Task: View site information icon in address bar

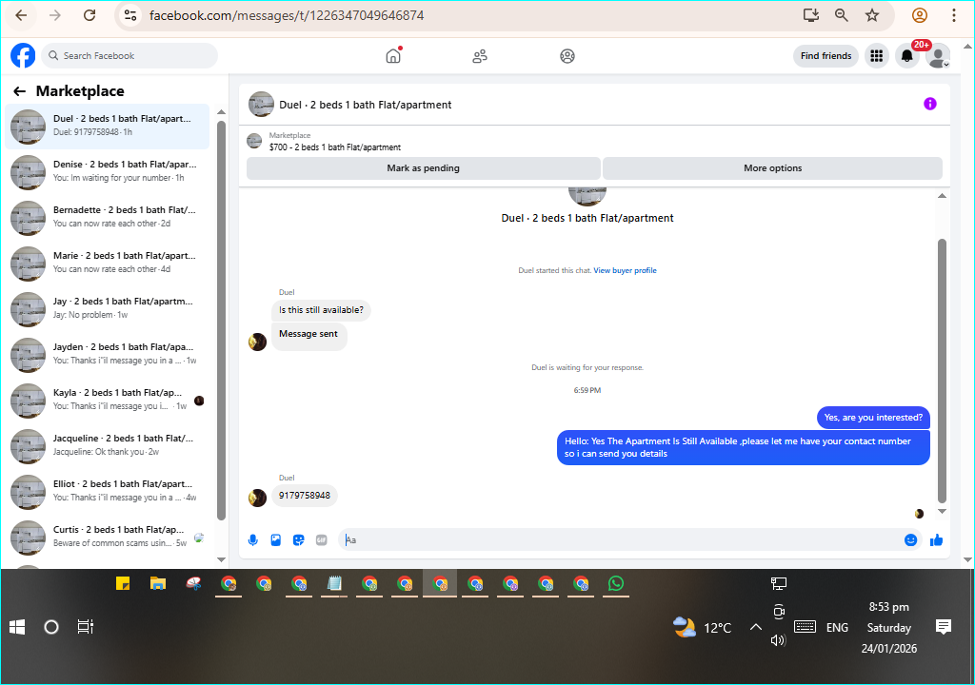Action: point(129,15)
